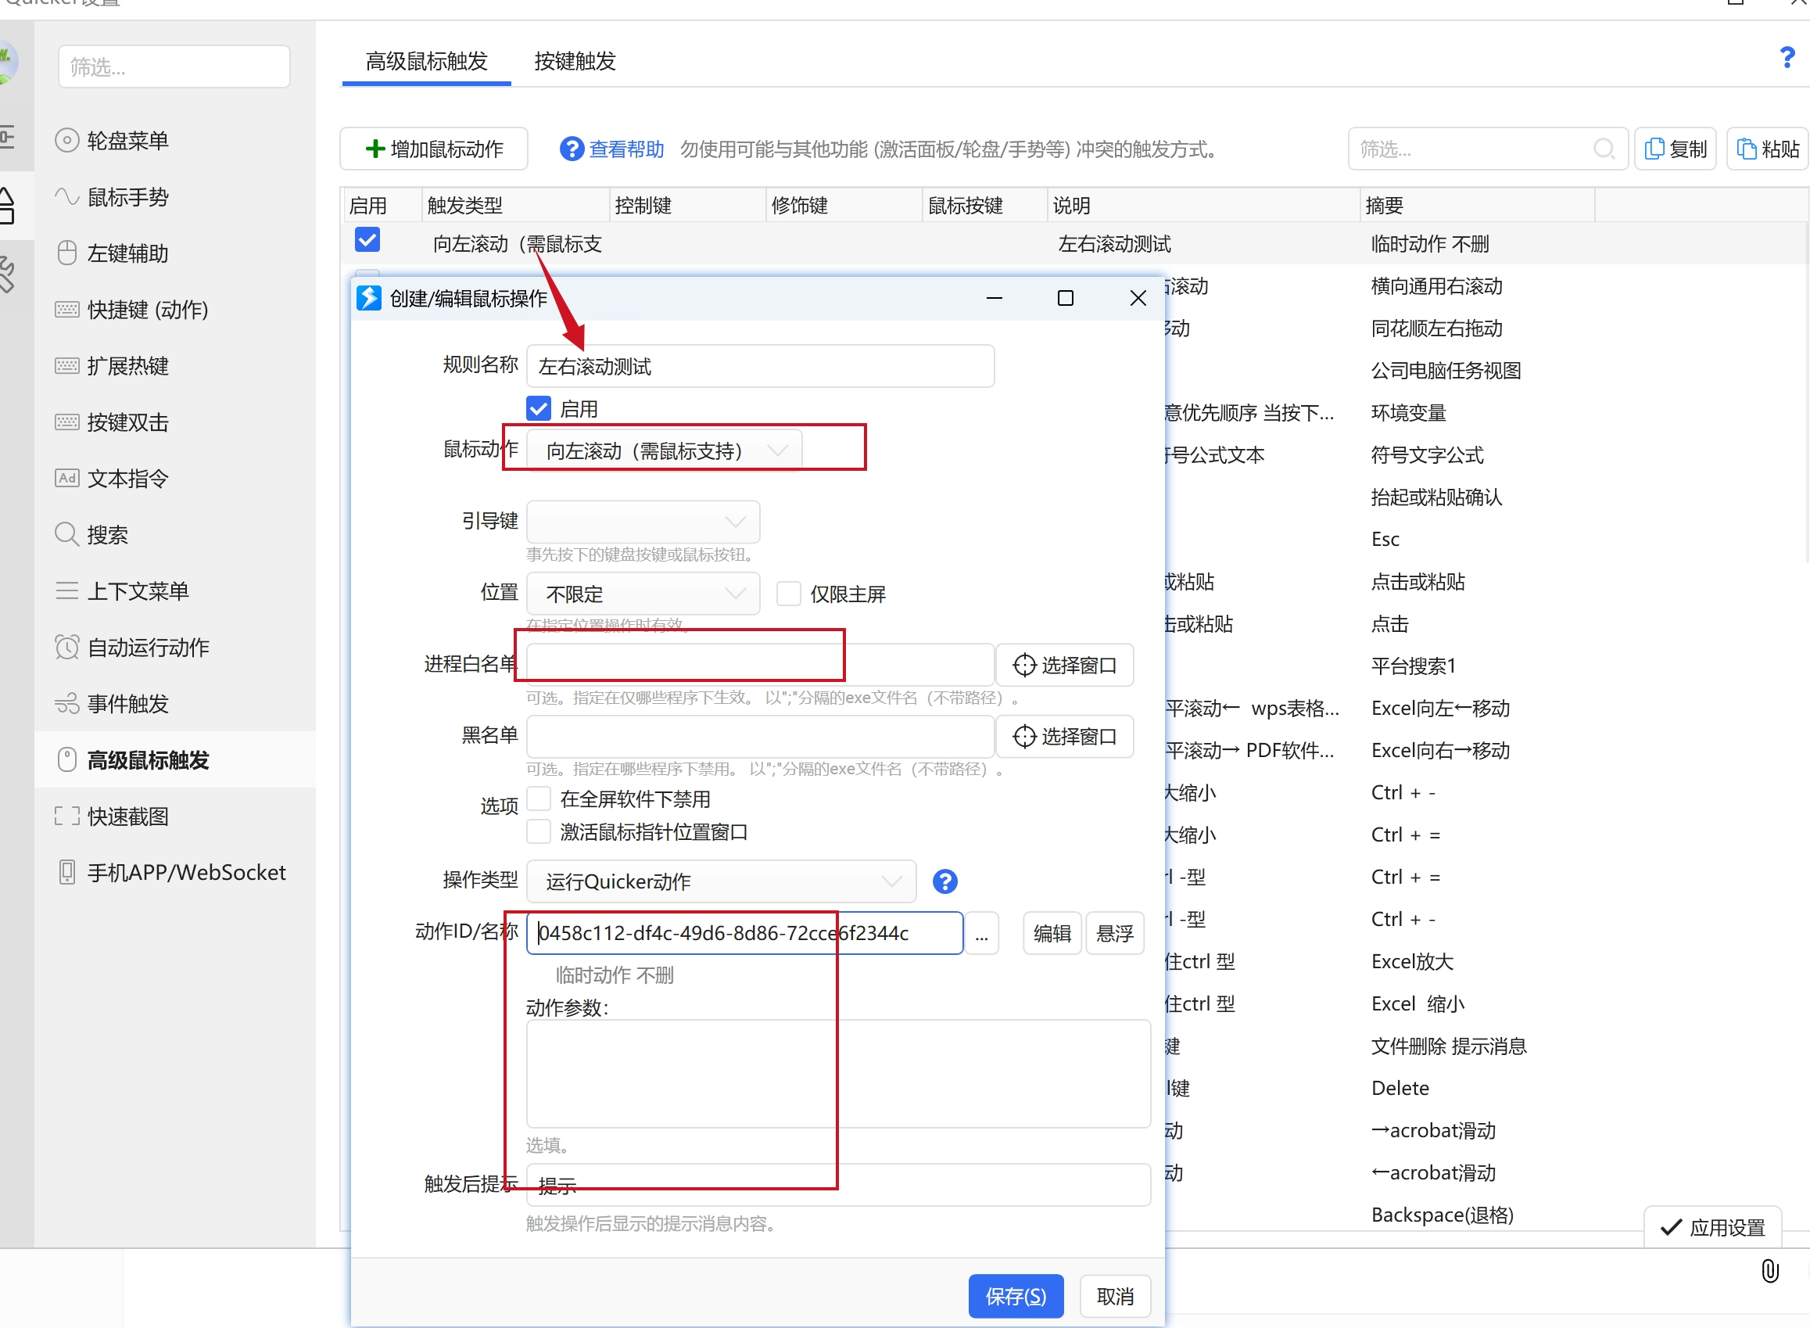
Task: Click 增加鼠标动作 button
Action: [x=434, y=149]
